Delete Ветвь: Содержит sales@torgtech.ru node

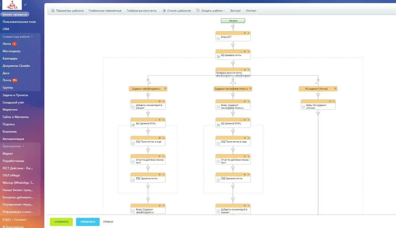click(x=163, y=205)
